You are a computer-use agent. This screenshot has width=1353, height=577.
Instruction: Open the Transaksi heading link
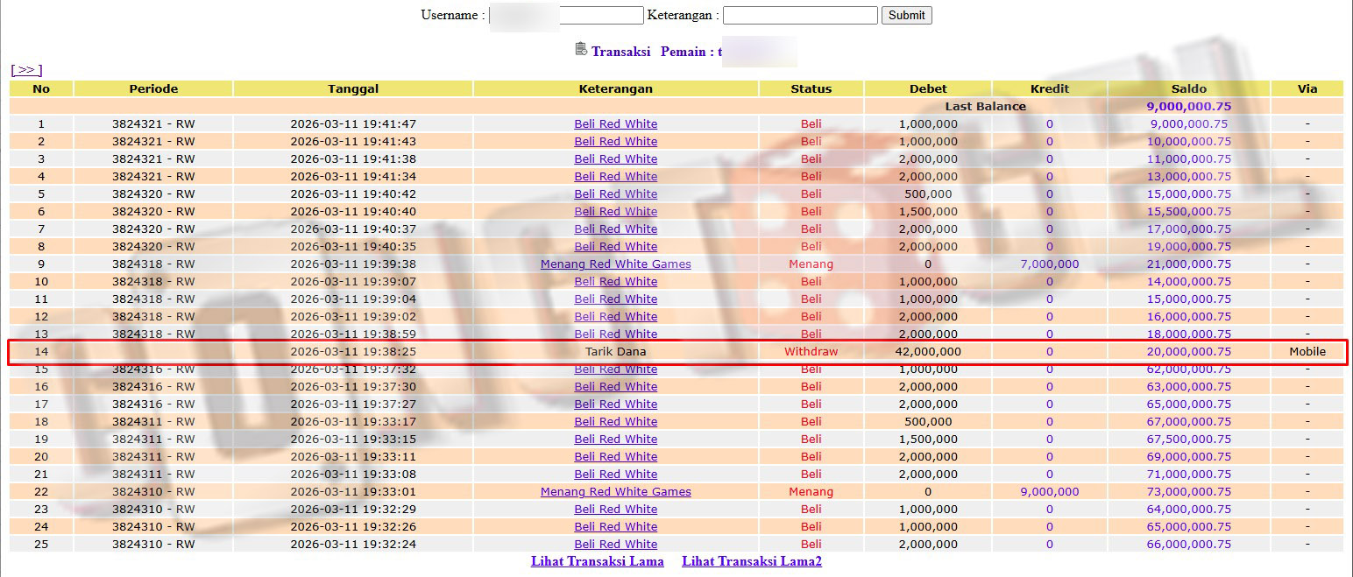(x=620, y=52)
